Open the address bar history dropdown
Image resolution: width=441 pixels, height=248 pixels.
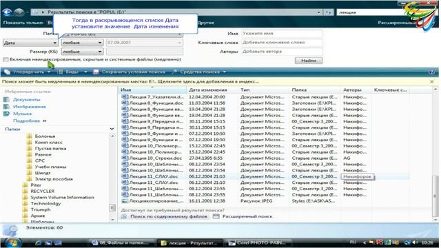[x=318, y=12]
